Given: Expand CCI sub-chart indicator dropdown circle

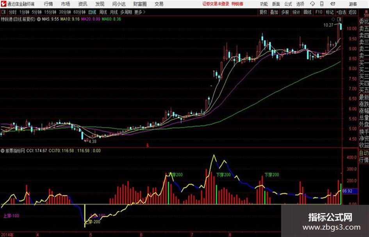Looking at the screenshot, I should click(3, 151).
